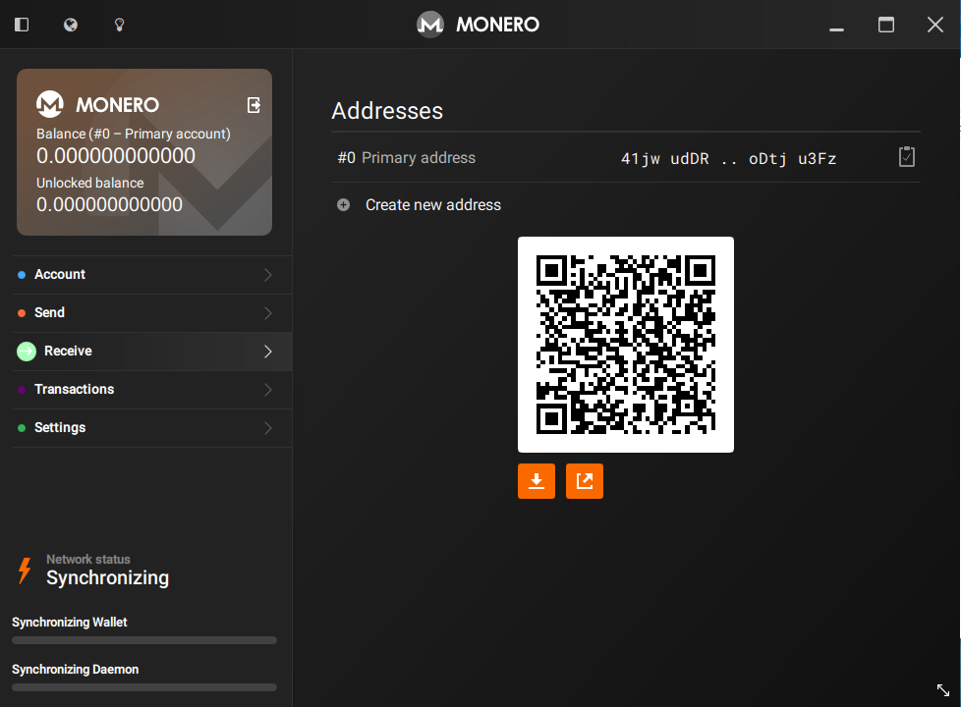Viewport: 961px width, 707px height.
Task: Click the Monero logo on wallet card
Action: (x=50, y=104)
